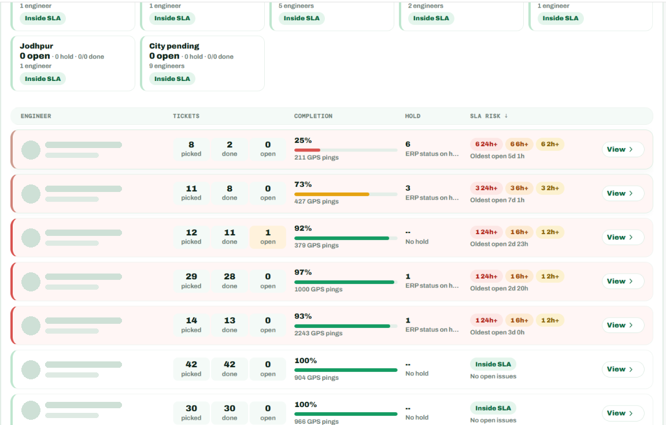Click '2243 GPS pings' text
666x425 pixels.
(x=318, y=333)
